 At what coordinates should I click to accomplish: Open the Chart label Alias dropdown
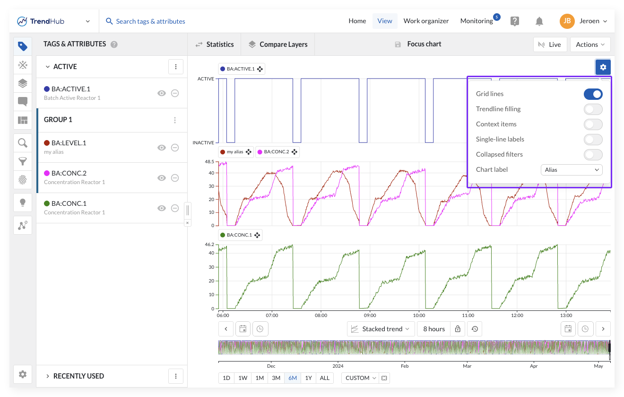click(x=571, y=169)
